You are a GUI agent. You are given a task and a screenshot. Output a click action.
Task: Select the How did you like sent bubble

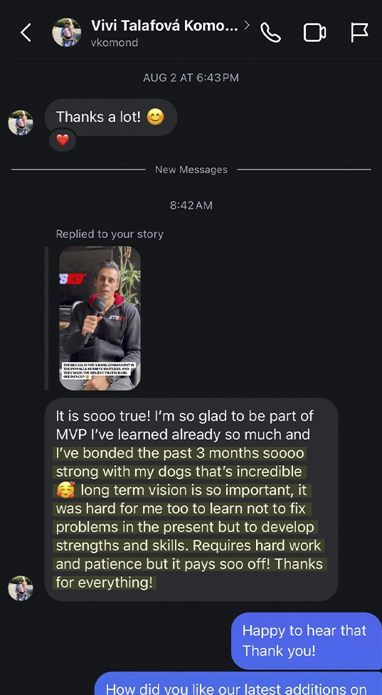pyautogui.click(x=238, y=684)
